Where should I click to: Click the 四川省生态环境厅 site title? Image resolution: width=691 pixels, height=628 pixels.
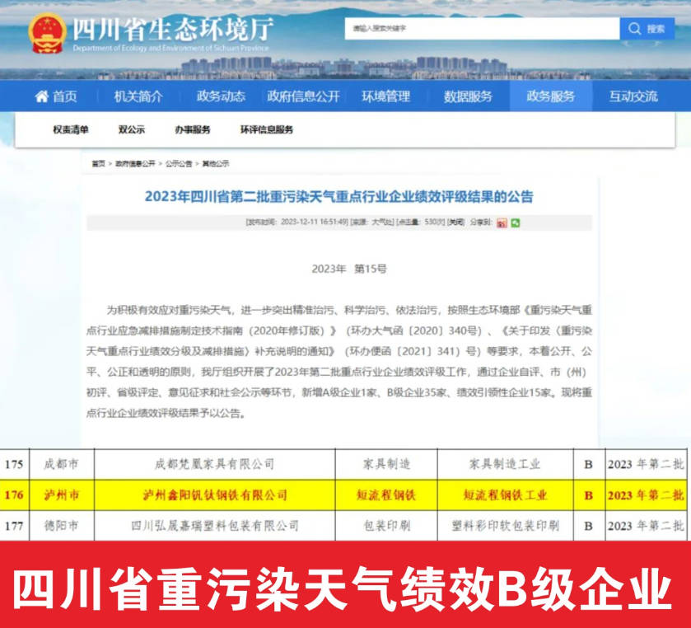point(173,29)
